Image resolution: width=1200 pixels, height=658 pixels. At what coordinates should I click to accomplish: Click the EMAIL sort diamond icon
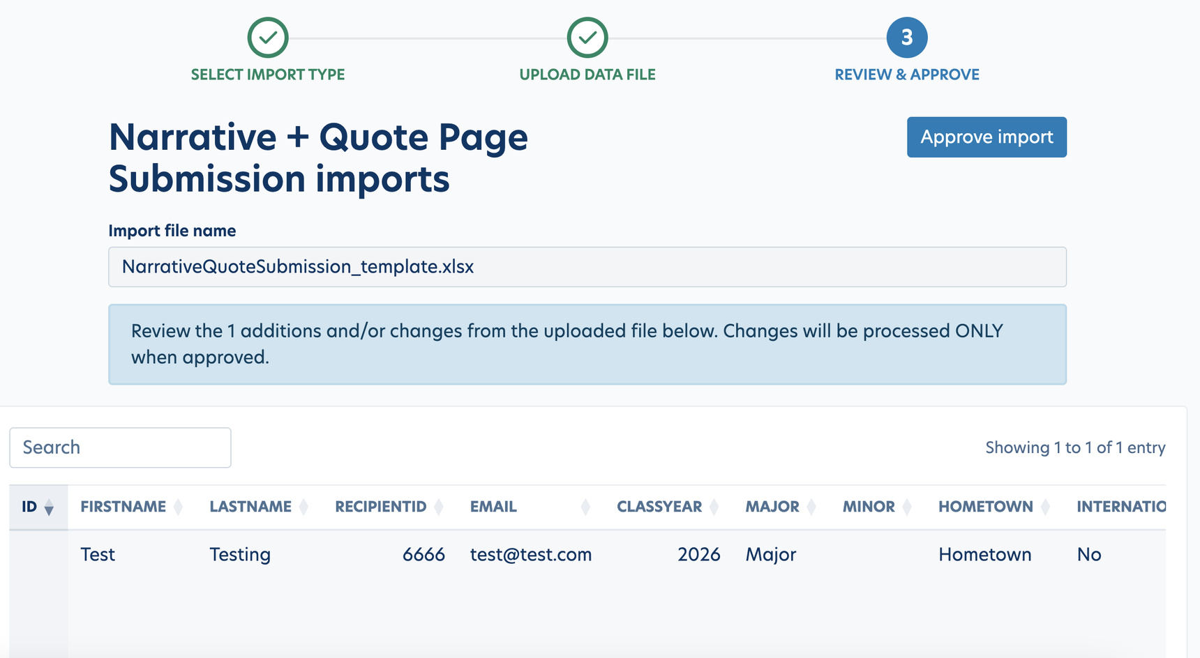[x=585, y=507]
